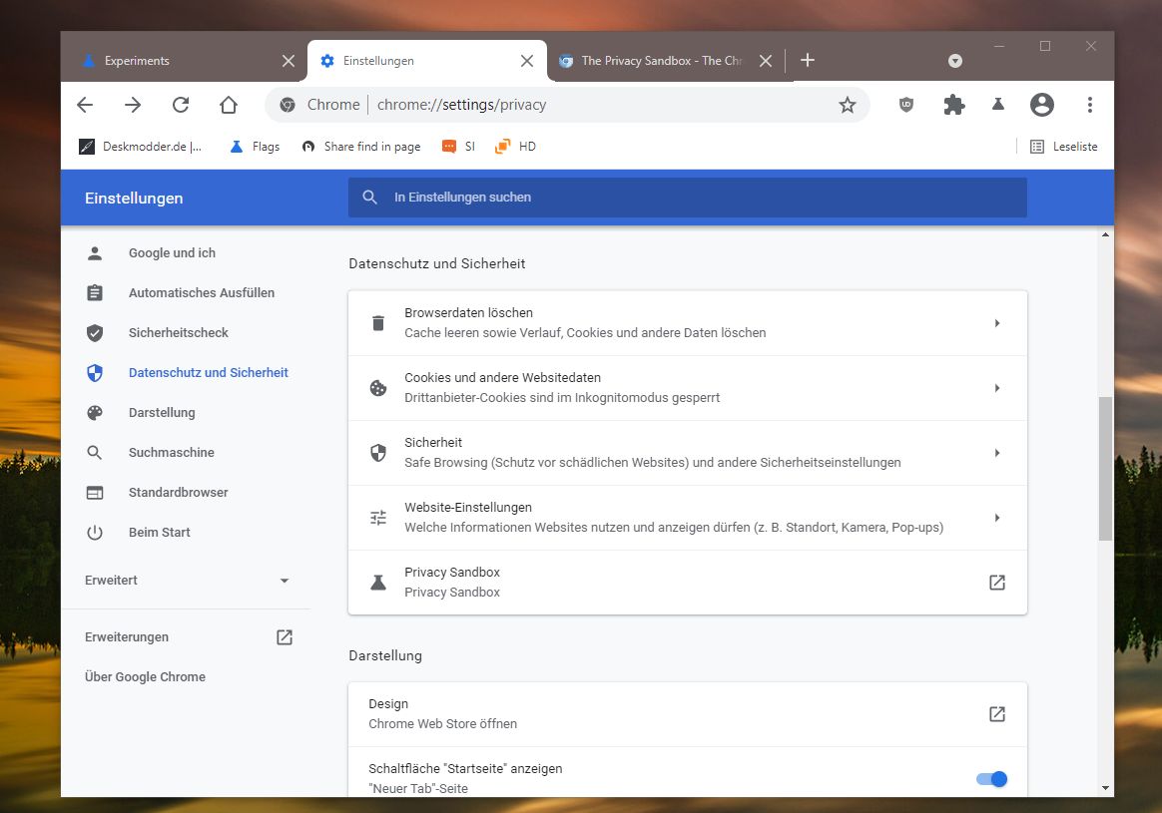Open Chrome Web Store via Design link icon

[997, 714]
